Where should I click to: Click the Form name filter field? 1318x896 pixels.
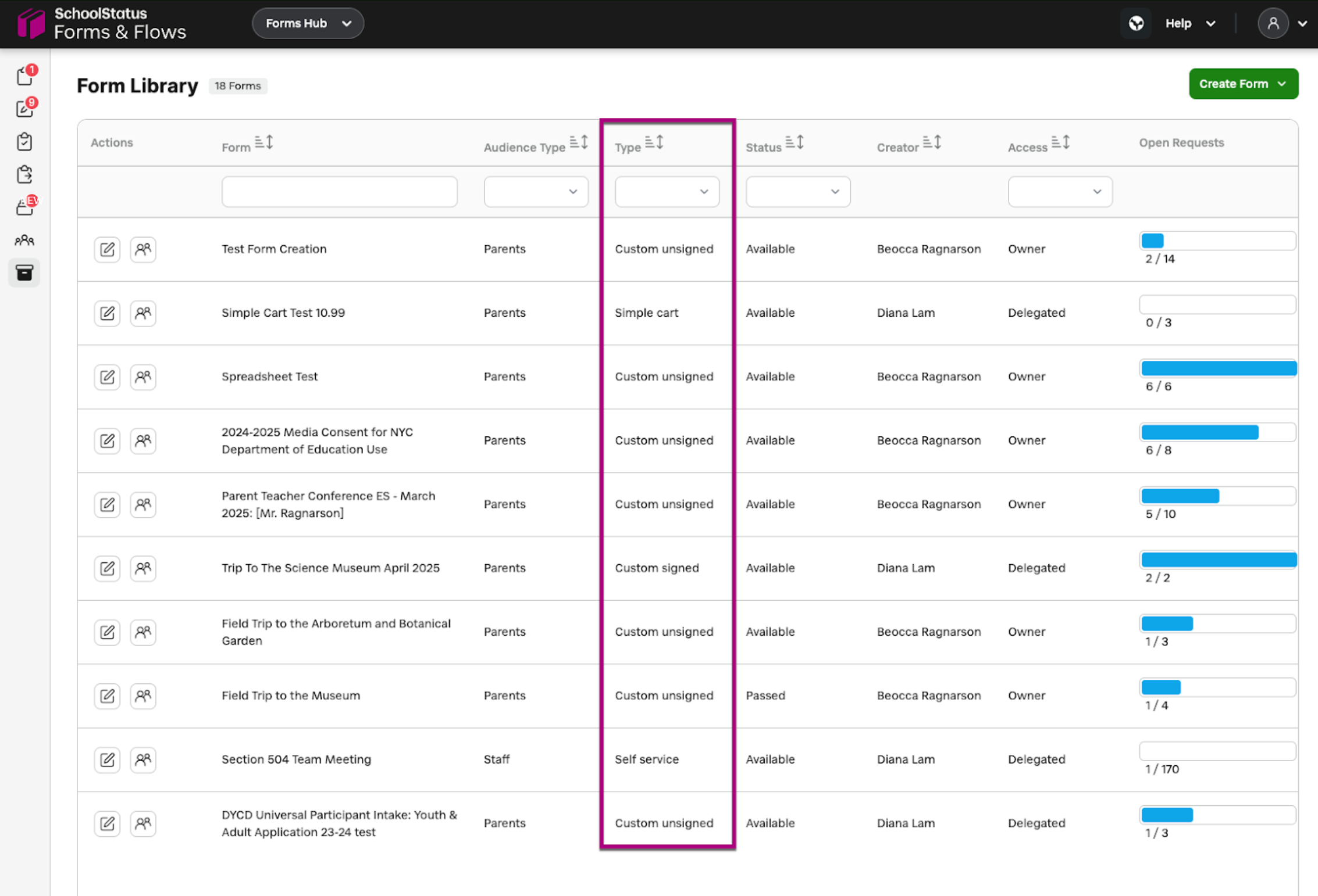point(340,192)
